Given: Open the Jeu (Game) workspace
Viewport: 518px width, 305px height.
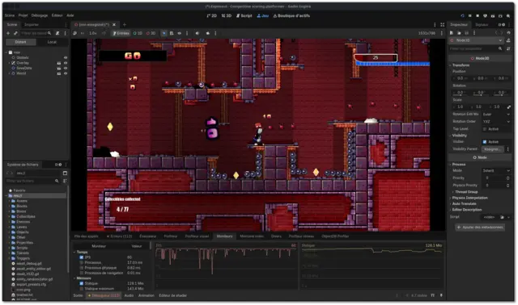Looking at the screenshot, I should click(x=262, y=15).
